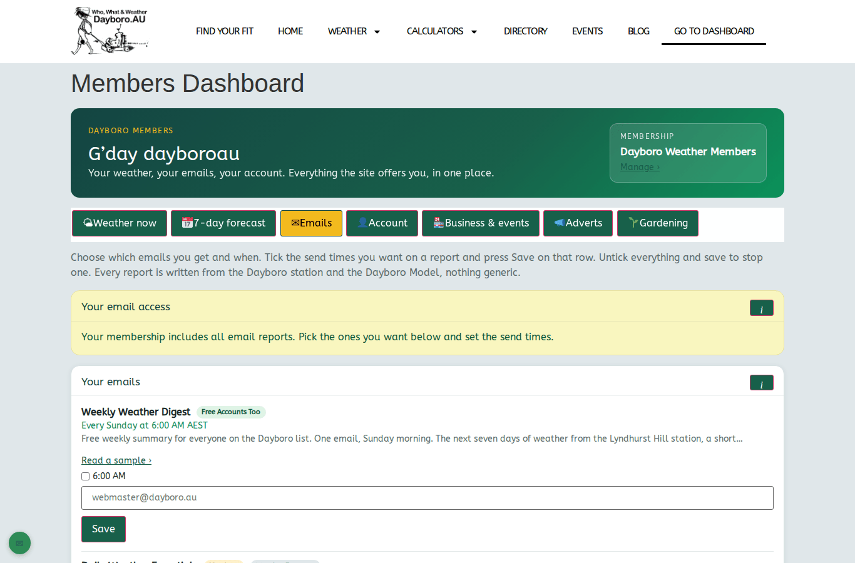Click the Free Accounts Too badge

(231, 412)
